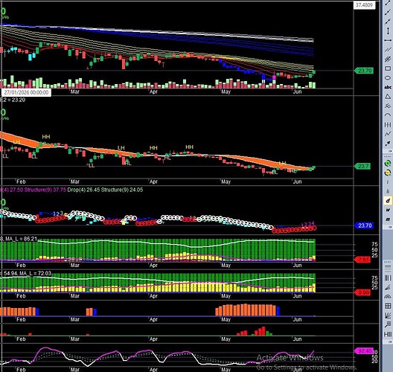This screenshot has width=393, height=372.
Task: Select the zigzag line tool
Action: pos(388,134)
